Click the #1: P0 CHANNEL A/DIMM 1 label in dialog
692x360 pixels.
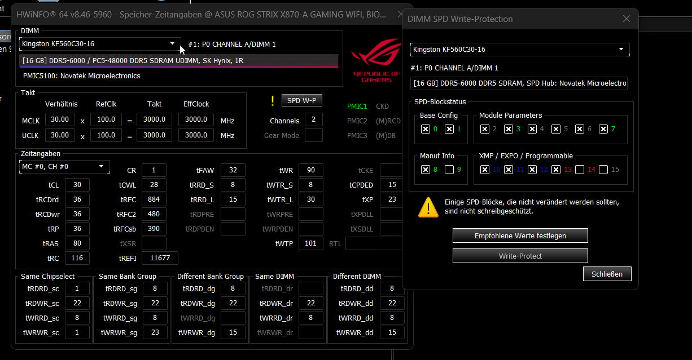[x=454, y=68]
